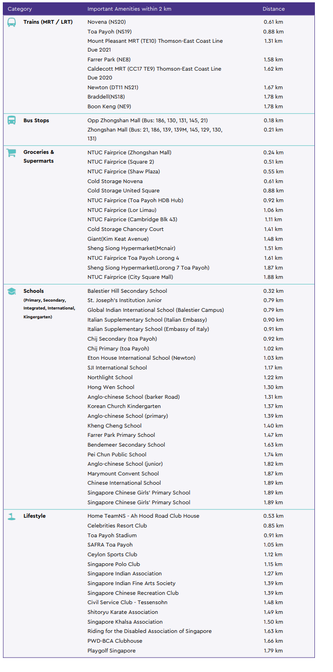Image resolution: width=333 pixels, height=672 pixels.
Task: Select St. Joseph's Institution Junior
Action: coord(125,300)
